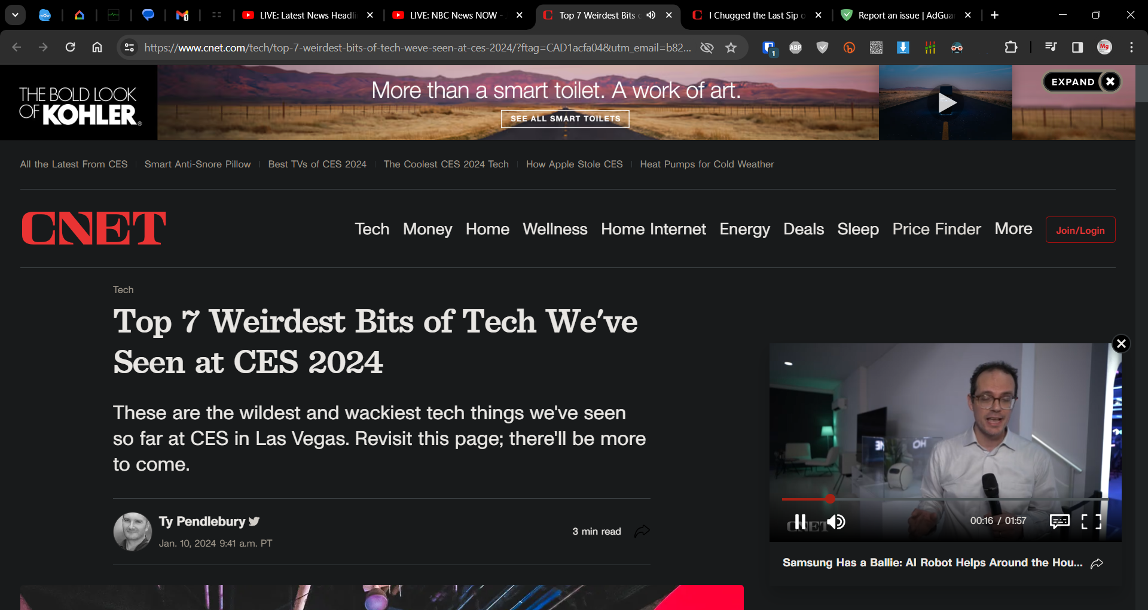Click inside the address bar

point(419,47)
